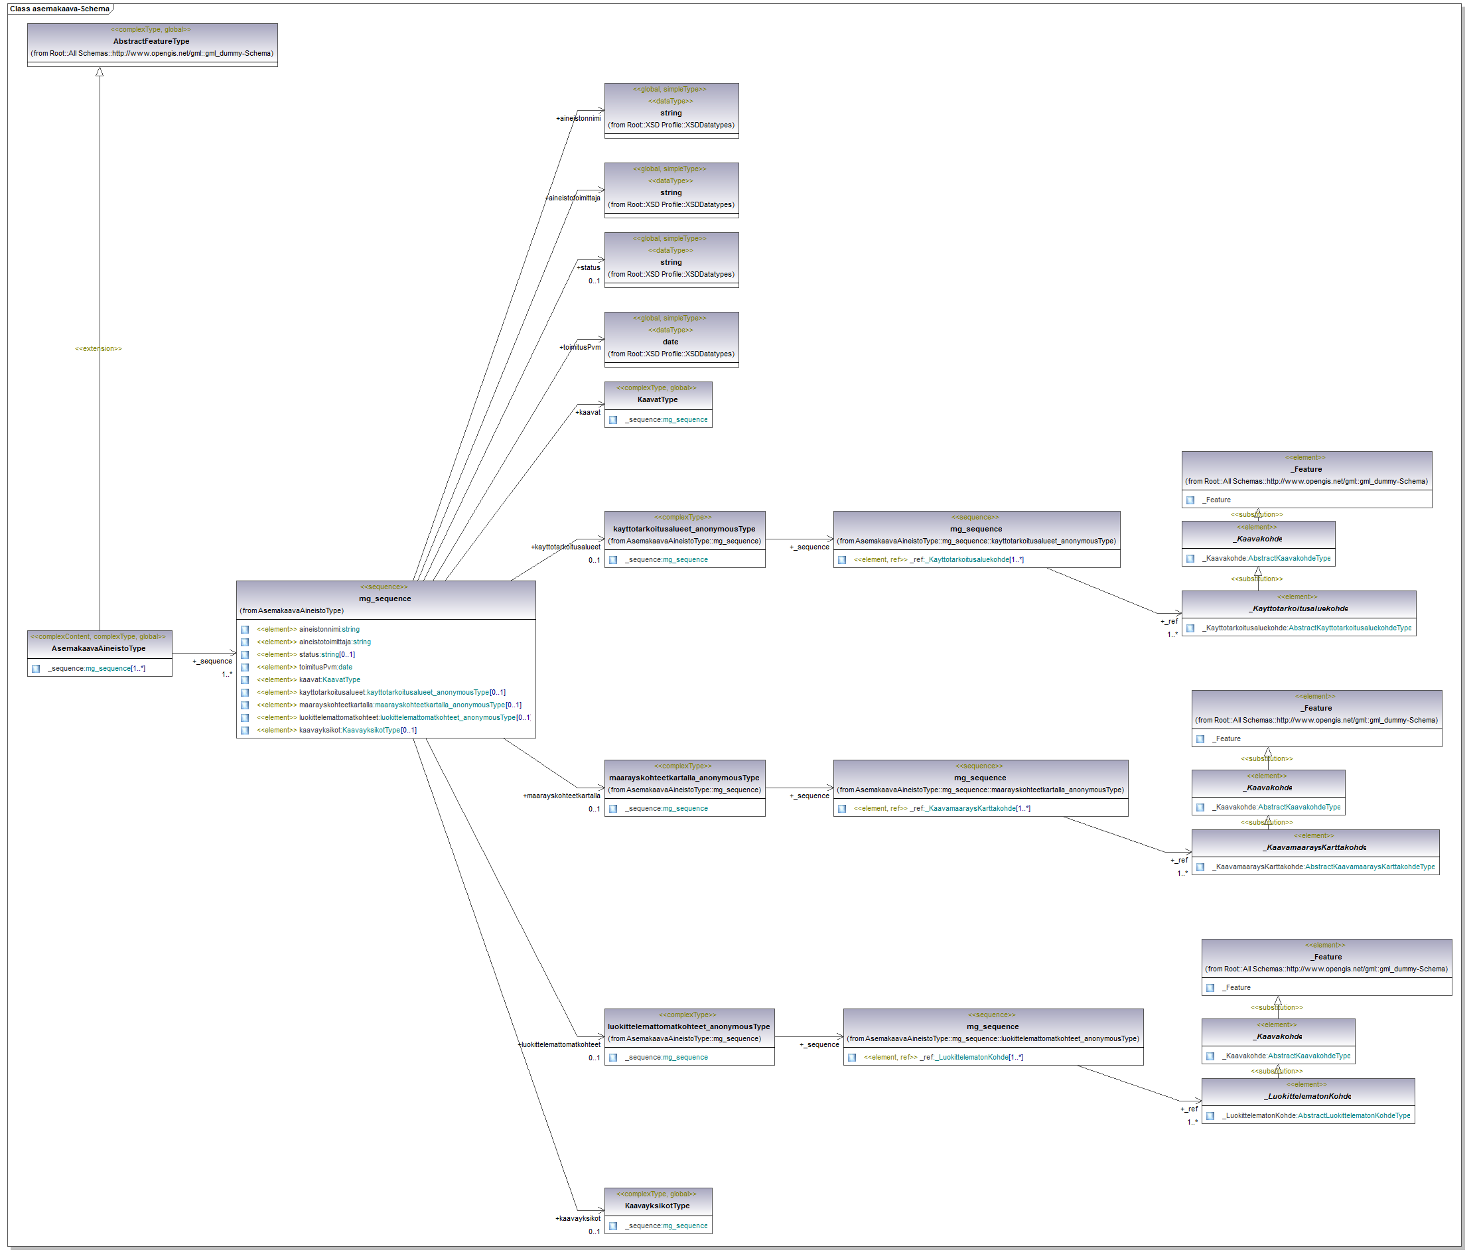
Task: Click icon beside _ref:_Kayttotarkoitusaluekohde attribute
Action: point(842,560)
